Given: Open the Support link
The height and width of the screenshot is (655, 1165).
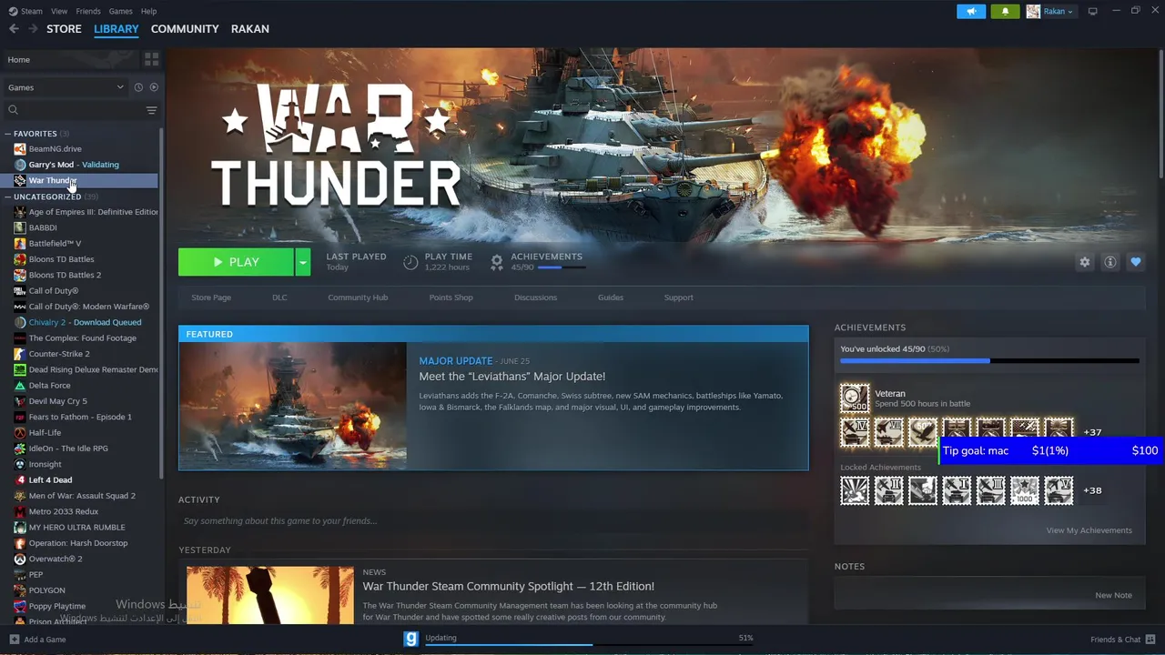Looking at the screenshot, I should [678, 297].
